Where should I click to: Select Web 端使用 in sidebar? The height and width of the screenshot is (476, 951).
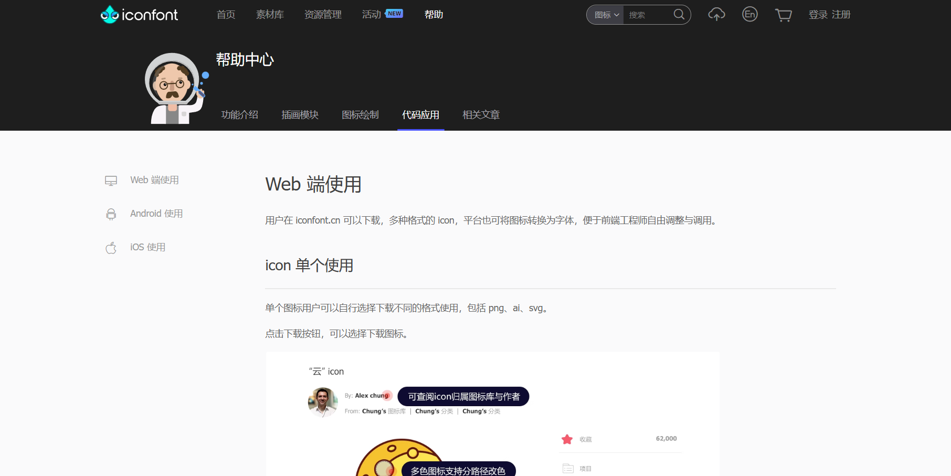[154, 180]
